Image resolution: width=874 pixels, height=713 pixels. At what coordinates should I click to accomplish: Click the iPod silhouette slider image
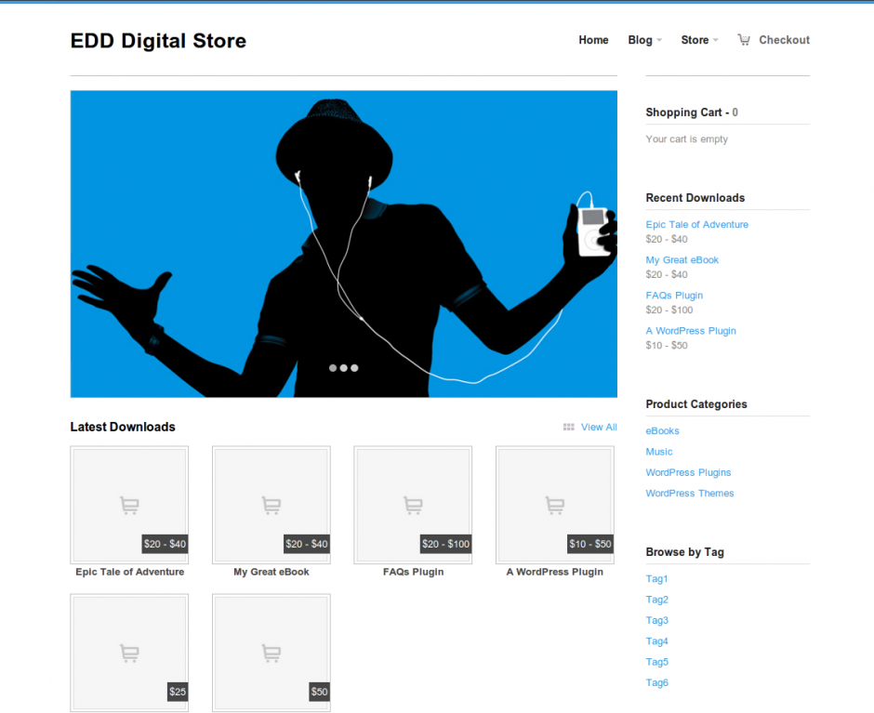point(343,244)
